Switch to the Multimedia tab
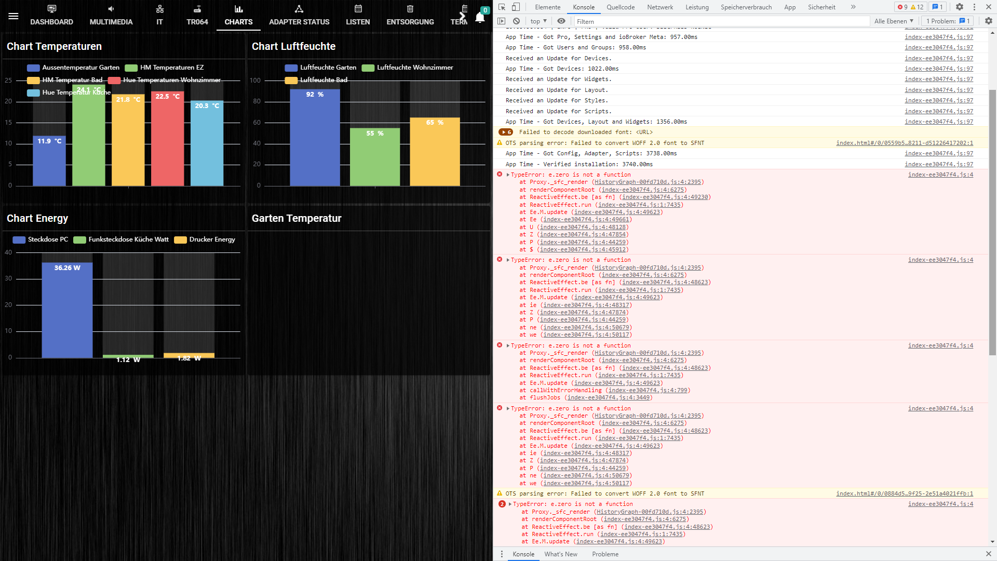This screenshot has width=997, height=561. (111, 16)
